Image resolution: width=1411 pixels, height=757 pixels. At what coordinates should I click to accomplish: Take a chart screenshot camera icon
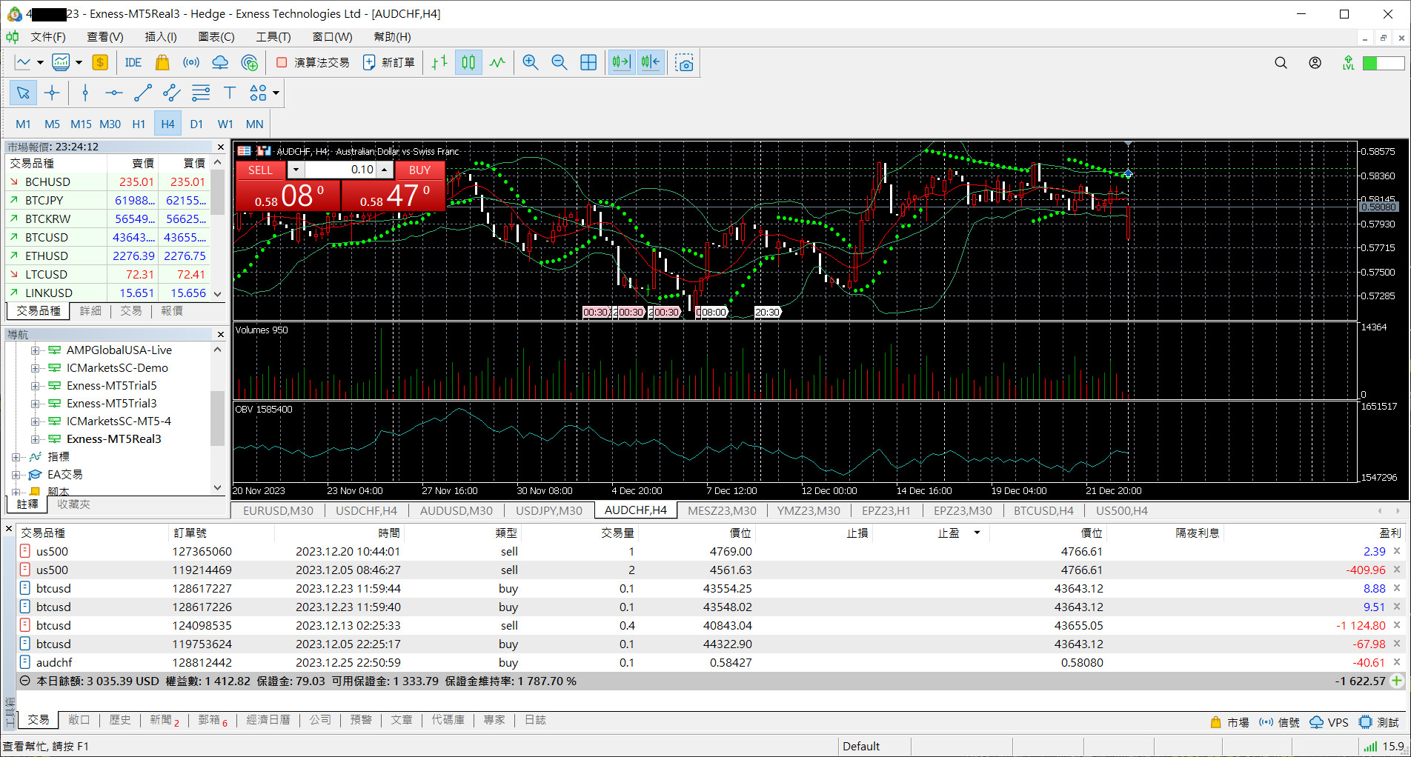pyautogui.click(x=685, y=63)
